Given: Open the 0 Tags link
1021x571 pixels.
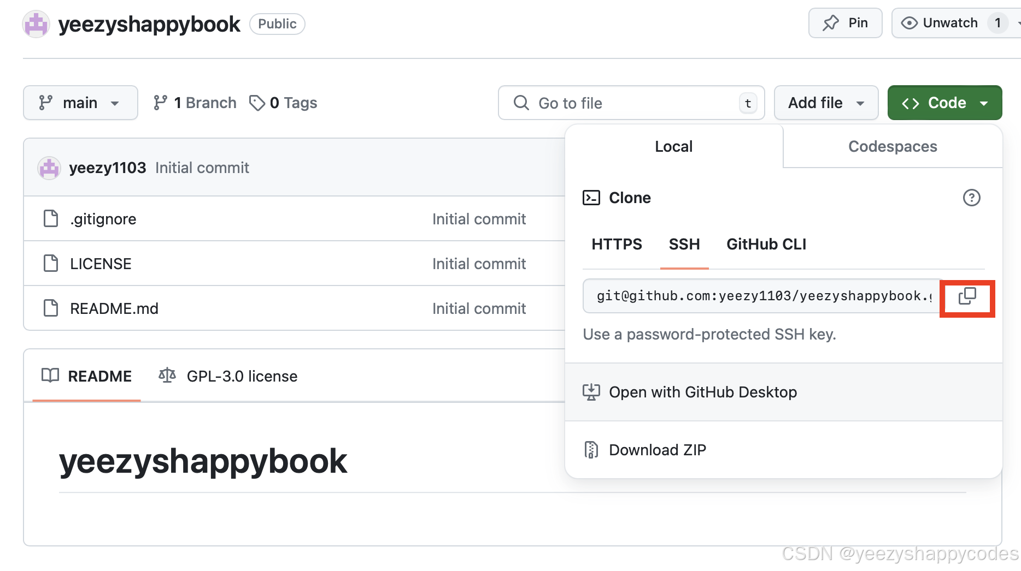Looking at the screenshot, I should 283,103.
